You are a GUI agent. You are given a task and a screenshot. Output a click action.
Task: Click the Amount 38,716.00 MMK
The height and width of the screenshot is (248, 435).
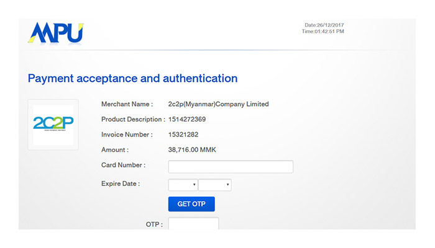pos(192,150)
